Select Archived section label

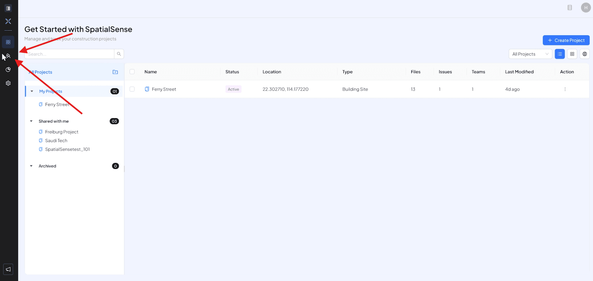point(47,166)
